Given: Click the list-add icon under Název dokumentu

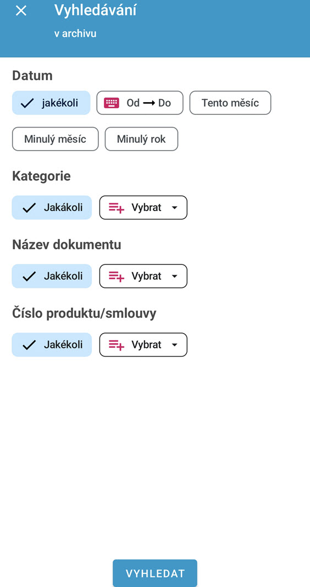Looking at the screenshot, I should (117, 276).
